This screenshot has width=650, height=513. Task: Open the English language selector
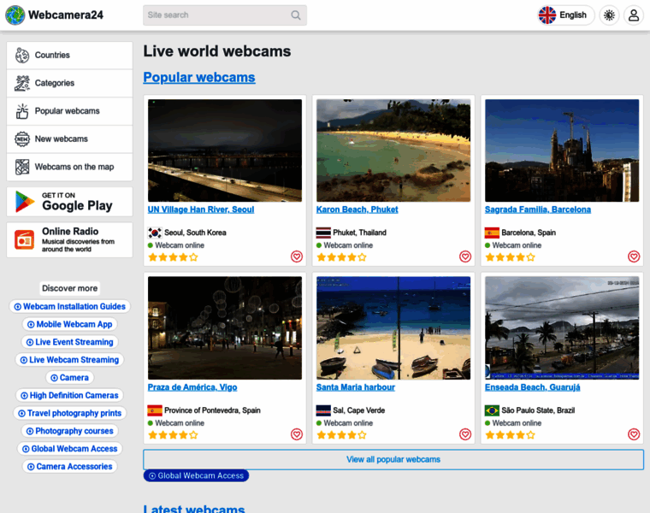click(x=563, y=15)
